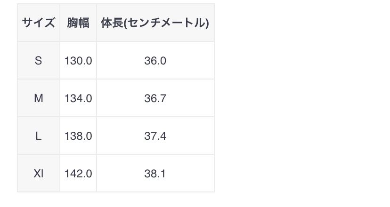Click the 胸幅 column header

point(78,23)
